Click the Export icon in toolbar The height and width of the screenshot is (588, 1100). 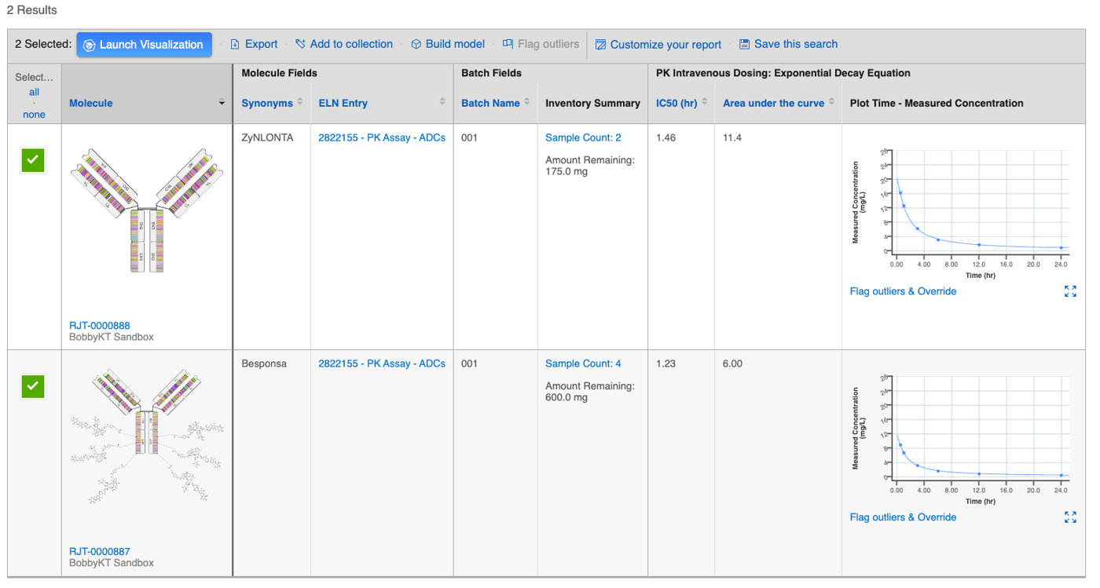[235, 45]
